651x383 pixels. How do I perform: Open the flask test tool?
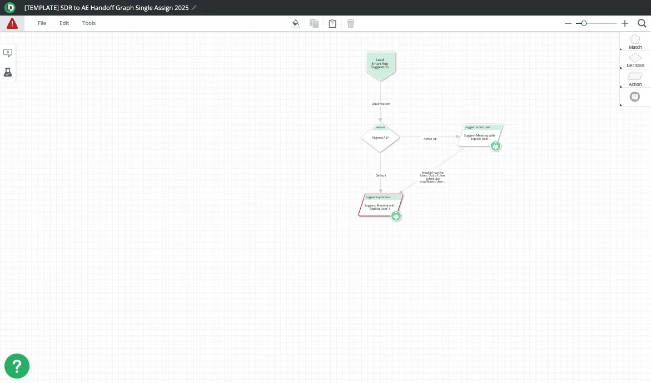tap(8, 73)
